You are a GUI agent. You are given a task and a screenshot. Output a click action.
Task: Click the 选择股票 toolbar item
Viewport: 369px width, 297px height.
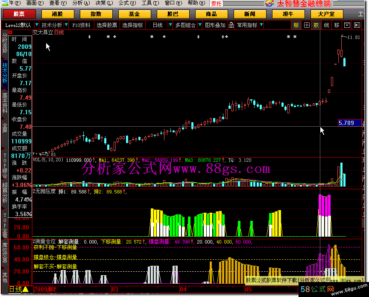(107, 25)
